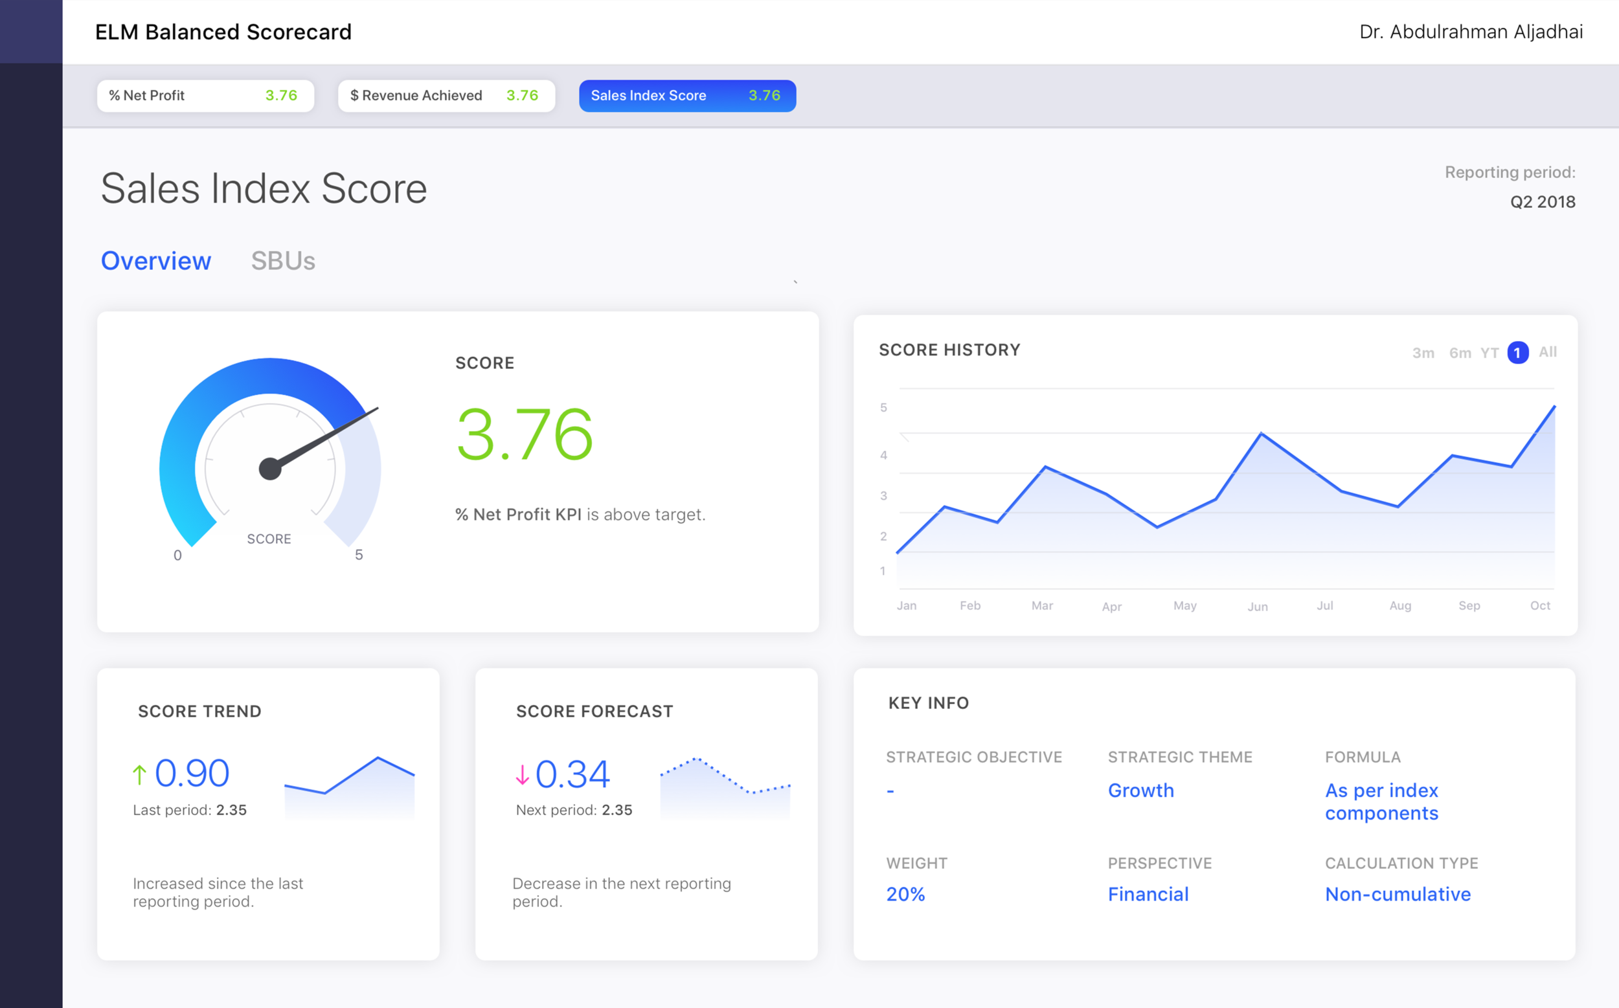Open the Financial perspective link
The width and height of the screenshot is (1619, 1008).
tap(1148, 893)
